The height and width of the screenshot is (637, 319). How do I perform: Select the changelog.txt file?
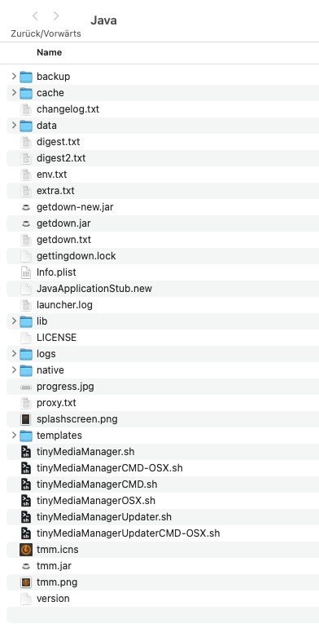(163, 109)
